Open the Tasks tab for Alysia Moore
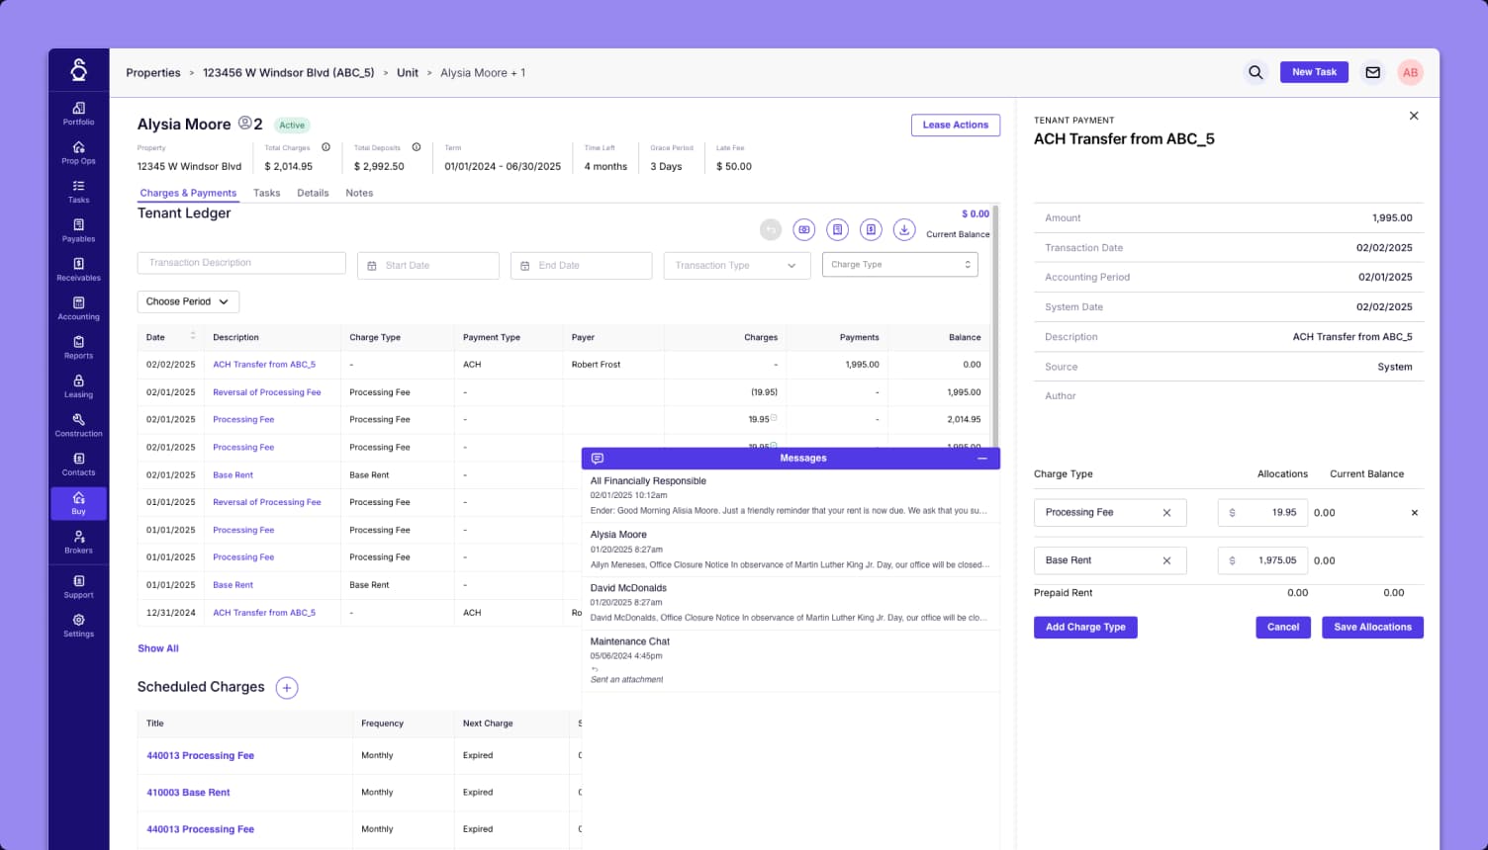The height and width of the screenshot is (850, 1488). 266,193
